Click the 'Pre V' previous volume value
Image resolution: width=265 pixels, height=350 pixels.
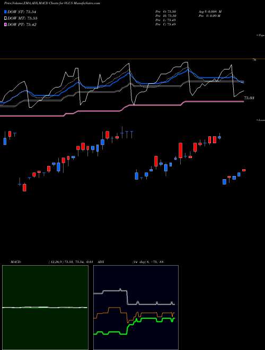(209, 16)
